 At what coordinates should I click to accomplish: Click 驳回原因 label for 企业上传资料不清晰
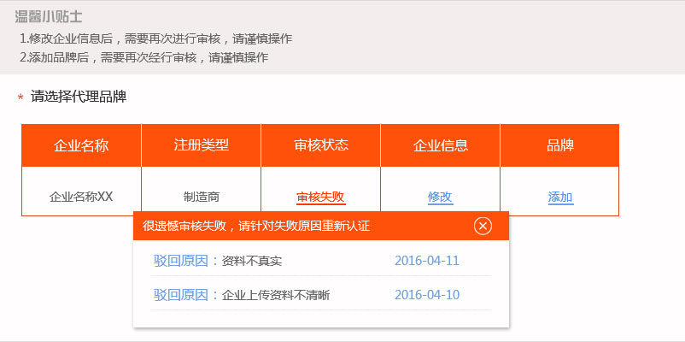pyautogui.click(x=181, y=295)
